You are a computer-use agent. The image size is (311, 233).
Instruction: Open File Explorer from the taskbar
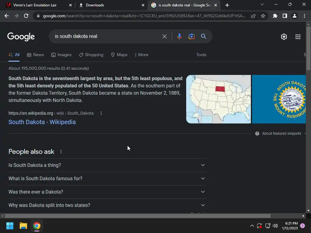23,226
